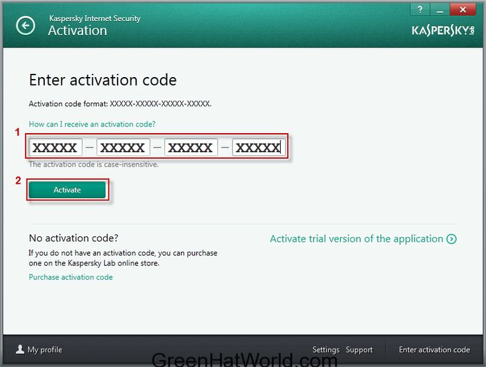Click 'The activation code is case-insensitive.' note
Viewport: 486px width, 367px height.
(x=94, y=164)
